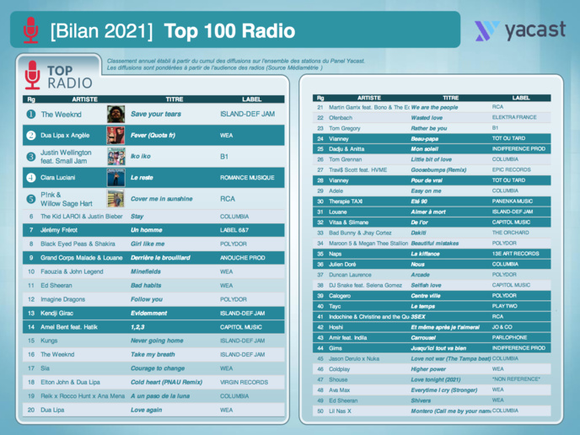Select the title 'Carrousel'

pos(423,338)
